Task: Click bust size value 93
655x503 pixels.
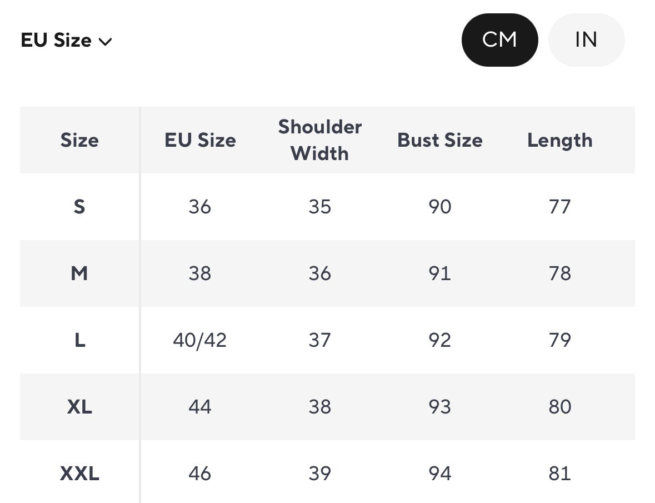Action: click(x=440, y=407)
